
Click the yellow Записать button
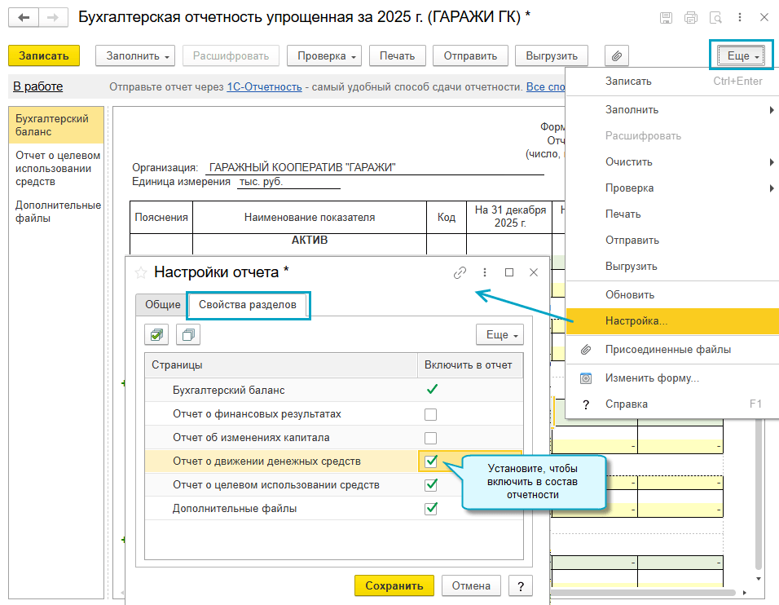click(44, 55)
